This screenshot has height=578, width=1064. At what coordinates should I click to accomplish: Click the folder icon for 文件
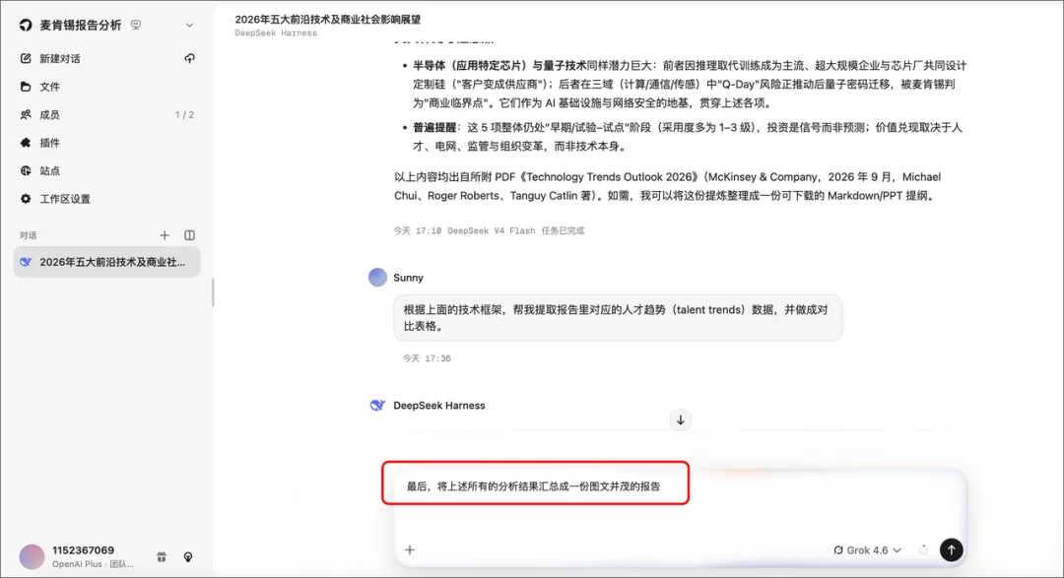tap(26, 87)
